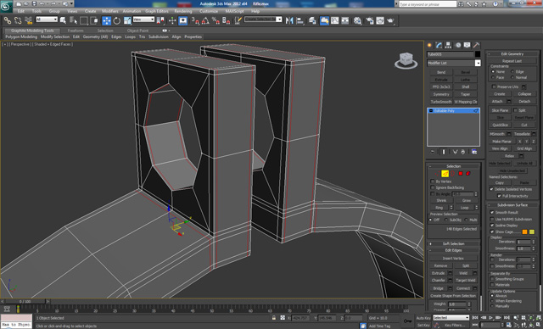Viewport: 543px width, 329px height.
Task: Click the Mirror tool
Action: click(x=289, y=20)
